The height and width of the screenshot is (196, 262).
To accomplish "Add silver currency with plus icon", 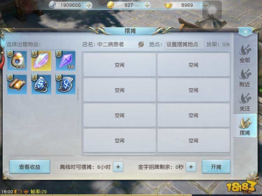I will point(89,5).
